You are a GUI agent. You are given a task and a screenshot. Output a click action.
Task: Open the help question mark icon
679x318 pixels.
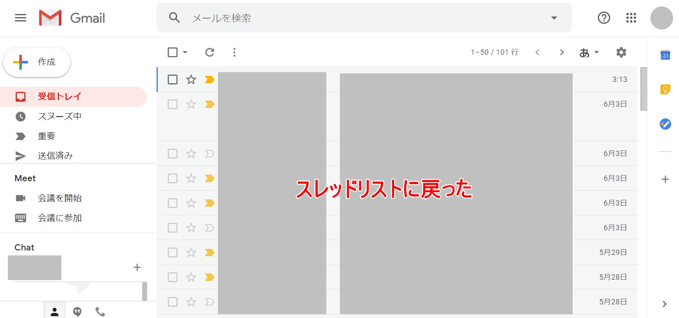click(x=604, y=18)
